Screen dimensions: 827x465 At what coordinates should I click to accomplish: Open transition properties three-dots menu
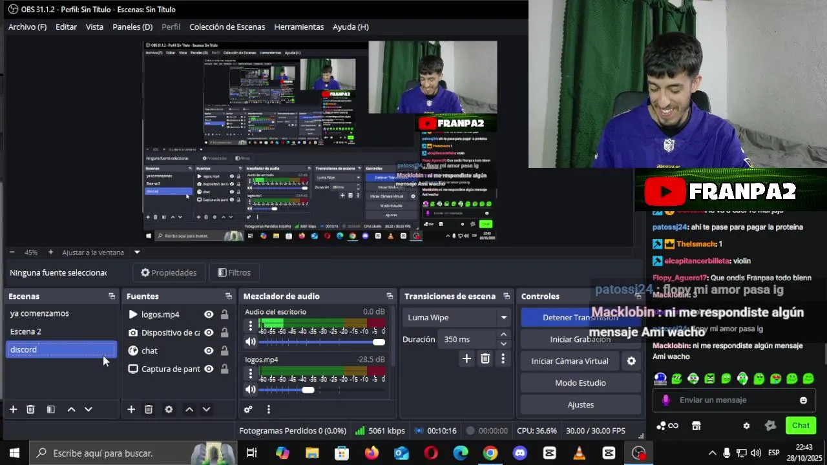(x=503, y=358)
